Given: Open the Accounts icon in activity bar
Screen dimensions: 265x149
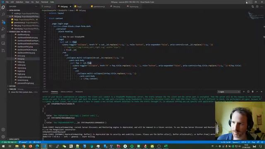Looking at the screenshot, I should (x=3, y=130).
